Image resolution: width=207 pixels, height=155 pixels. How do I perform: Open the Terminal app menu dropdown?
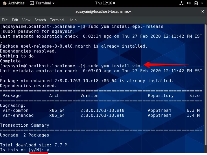(x=42, y=3)
